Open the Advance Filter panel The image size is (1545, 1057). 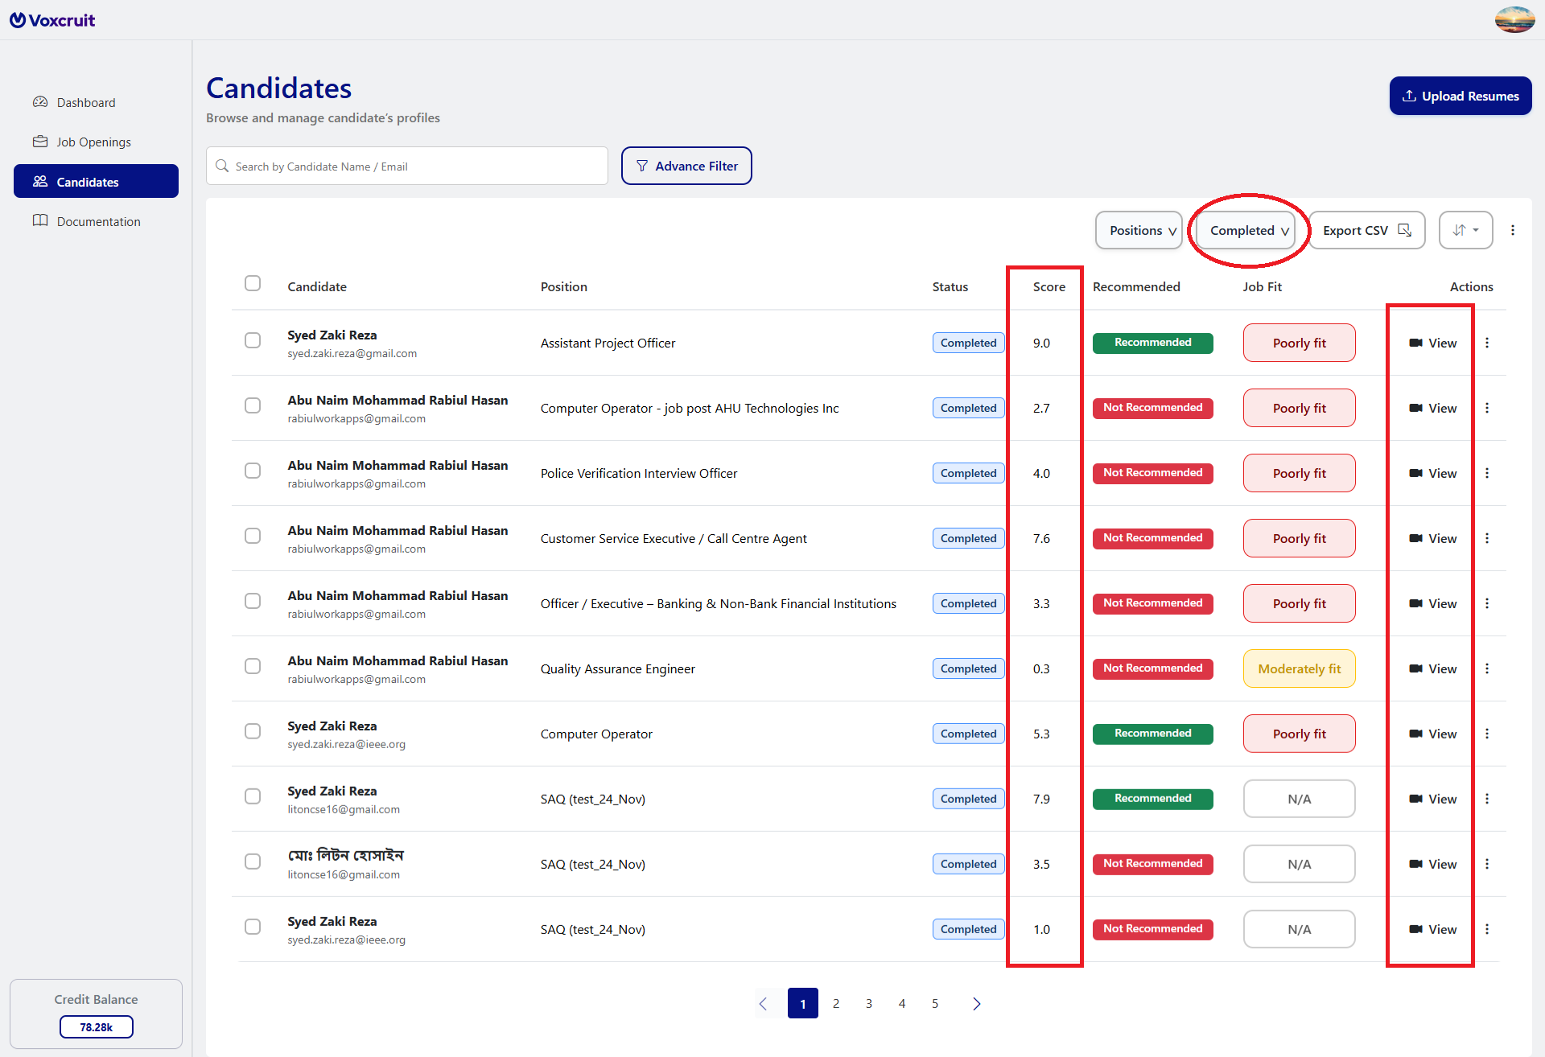pyautogui.click(x=686, y=166)
